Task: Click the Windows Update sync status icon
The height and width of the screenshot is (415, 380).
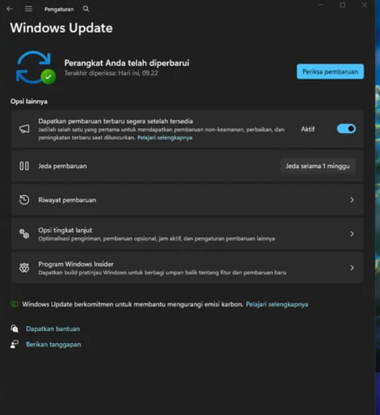Action: 36,68
